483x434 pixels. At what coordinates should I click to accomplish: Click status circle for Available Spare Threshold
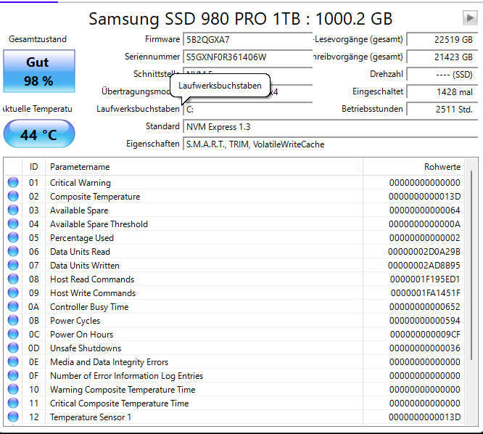pyautogui.click(x=13, y=224)
